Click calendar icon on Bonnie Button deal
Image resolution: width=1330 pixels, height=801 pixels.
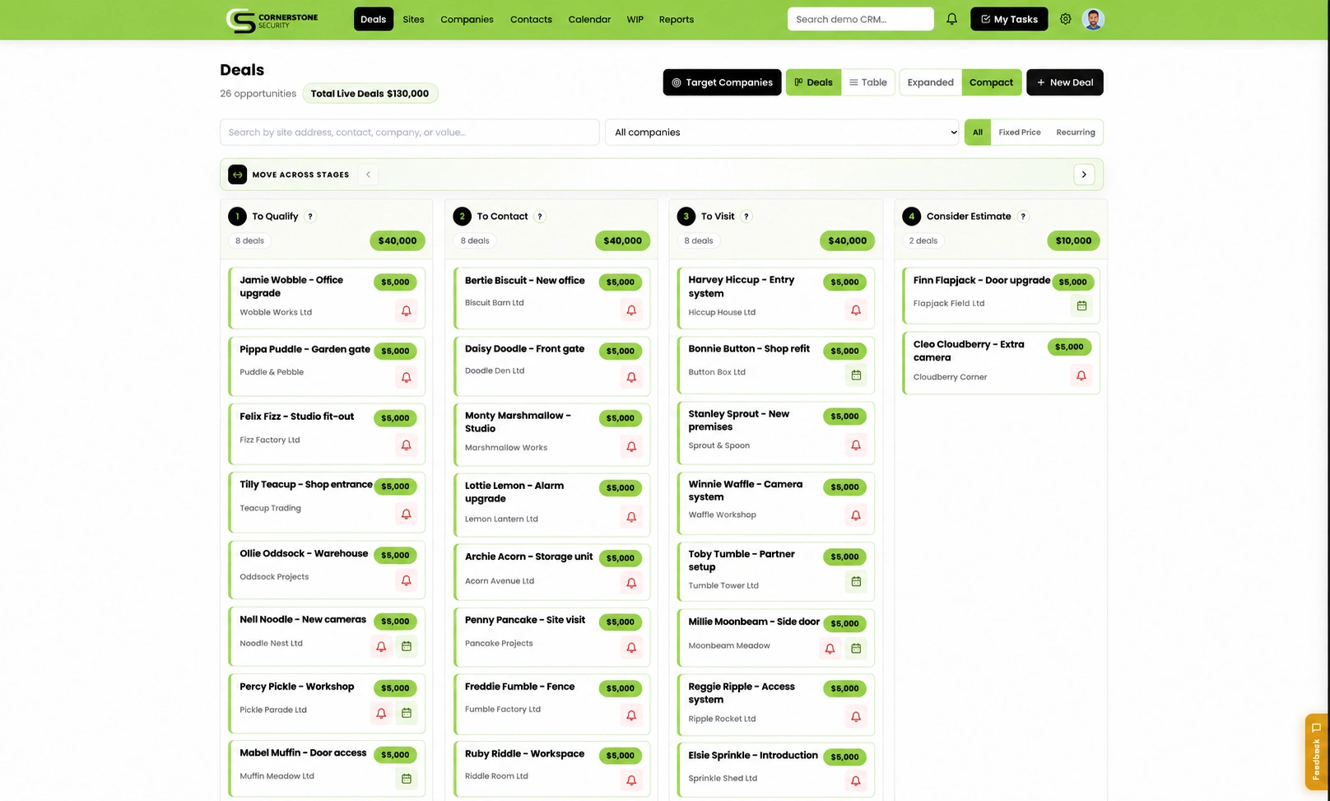tap(856, 375)
